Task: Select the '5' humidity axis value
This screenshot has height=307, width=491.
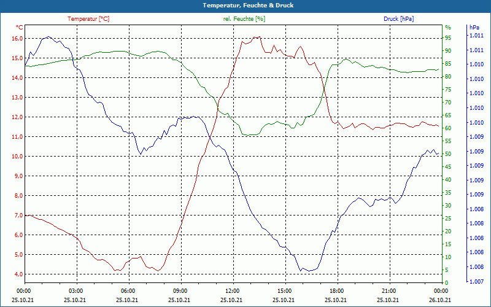Action: (x=447, y=270)
